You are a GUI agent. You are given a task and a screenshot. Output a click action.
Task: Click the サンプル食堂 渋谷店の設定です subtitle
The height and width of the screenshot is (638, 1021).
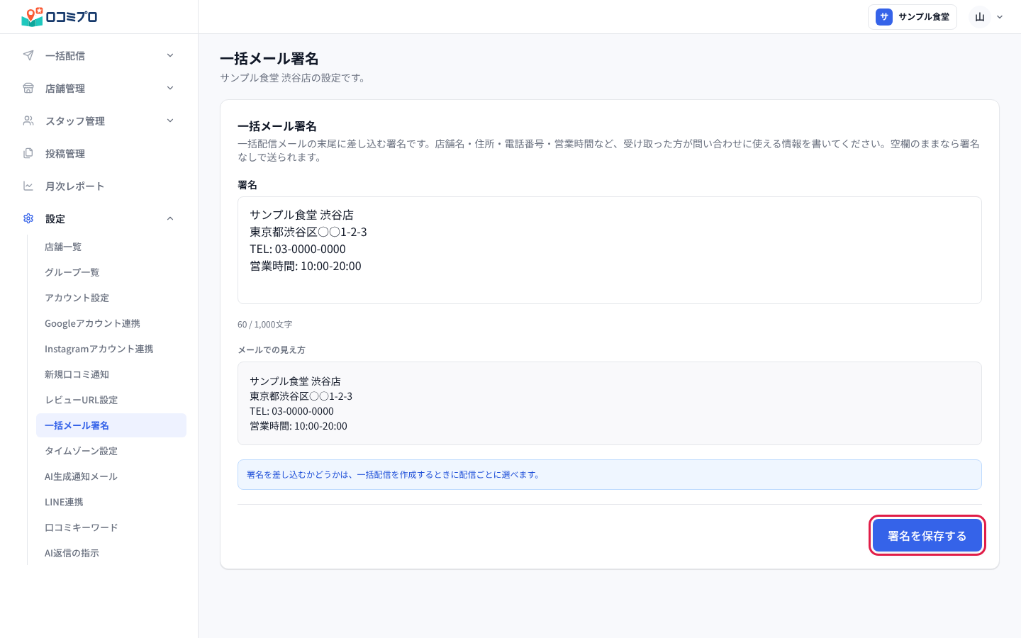(294, 78)
